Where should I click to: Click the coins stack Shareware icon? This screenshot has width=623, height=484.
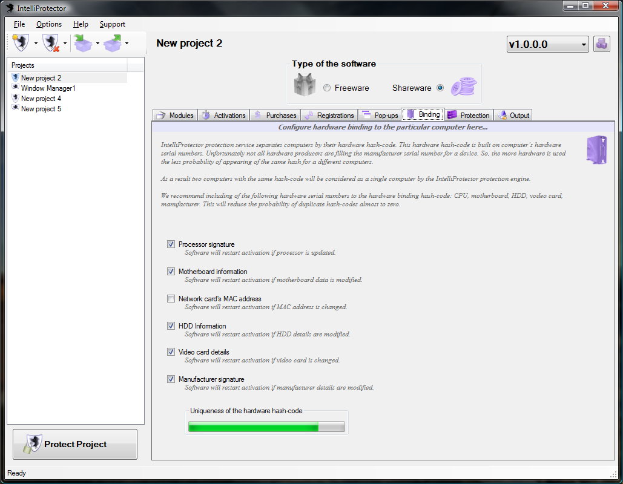click(463, 87)
